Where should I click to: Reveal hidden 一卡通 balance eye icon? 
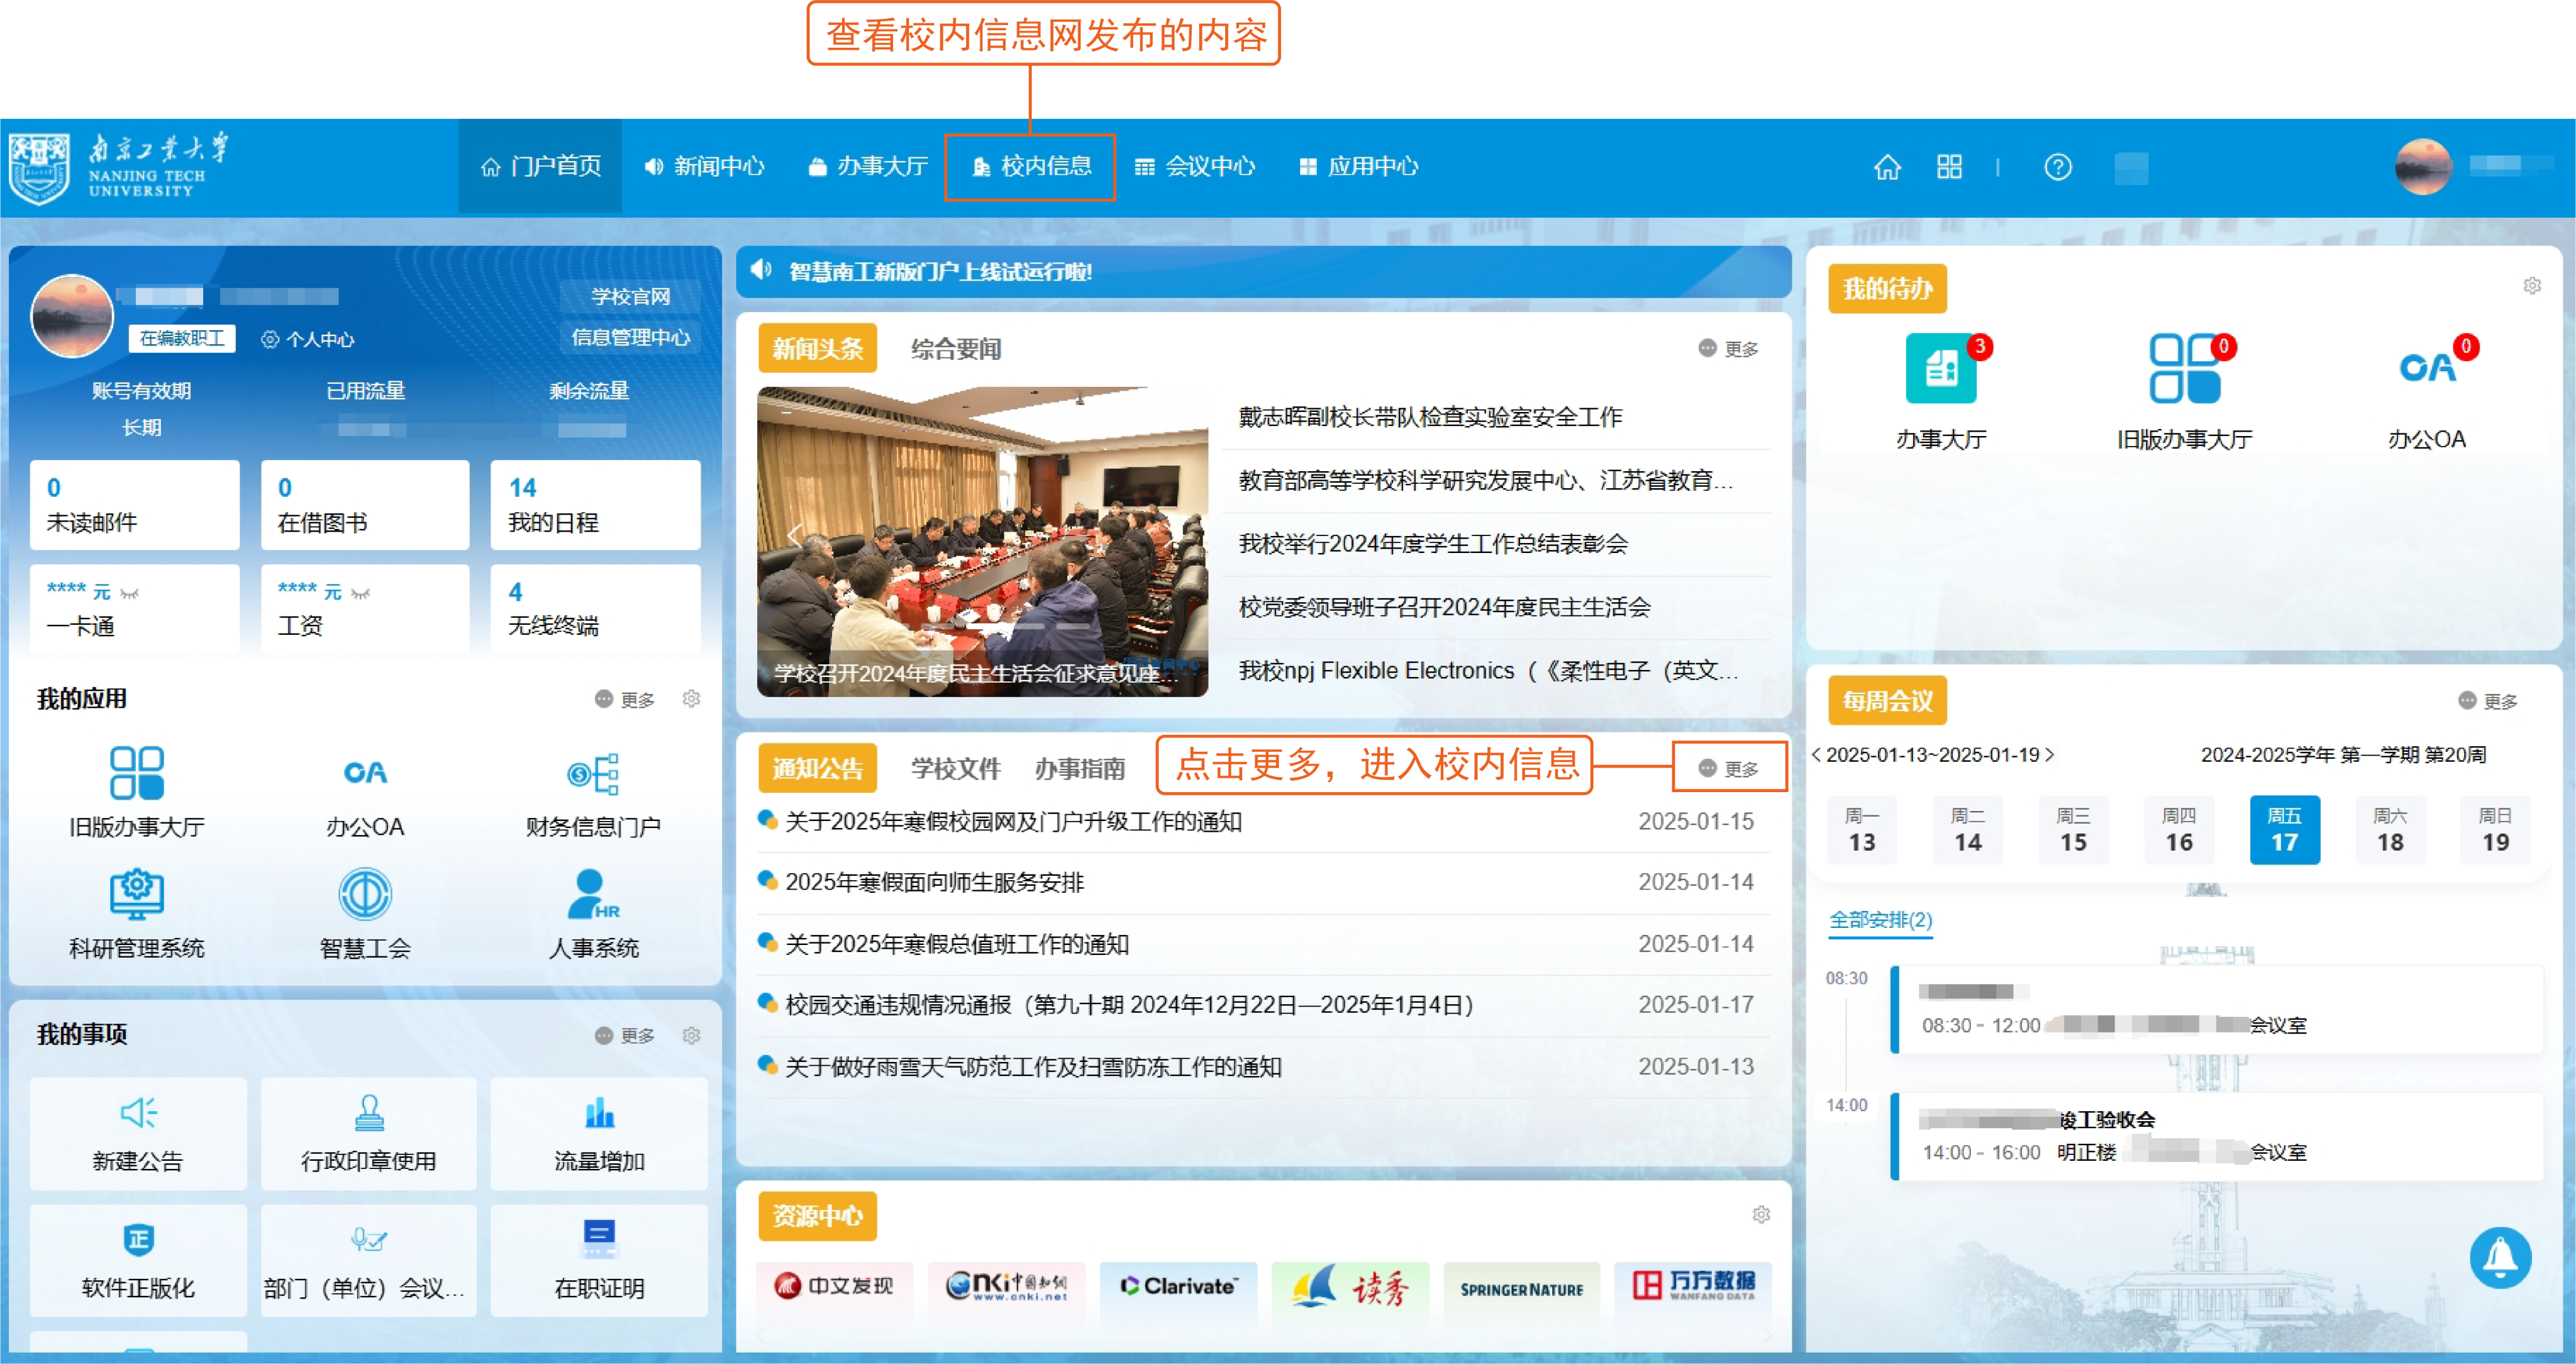pos(129,593)
